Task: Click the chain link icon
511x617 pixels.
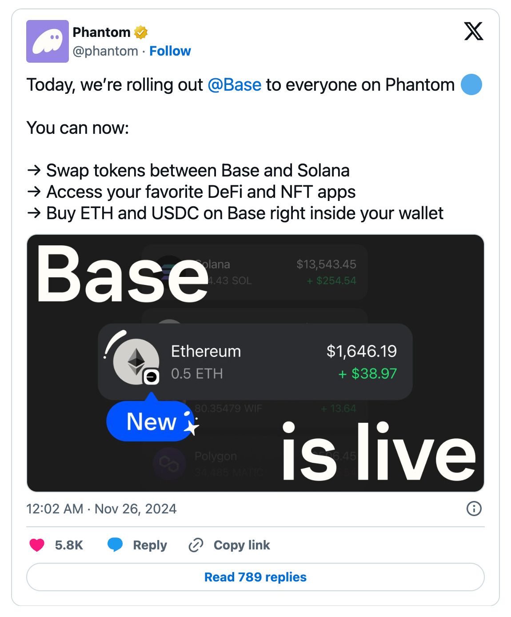Action: [196, 545]
